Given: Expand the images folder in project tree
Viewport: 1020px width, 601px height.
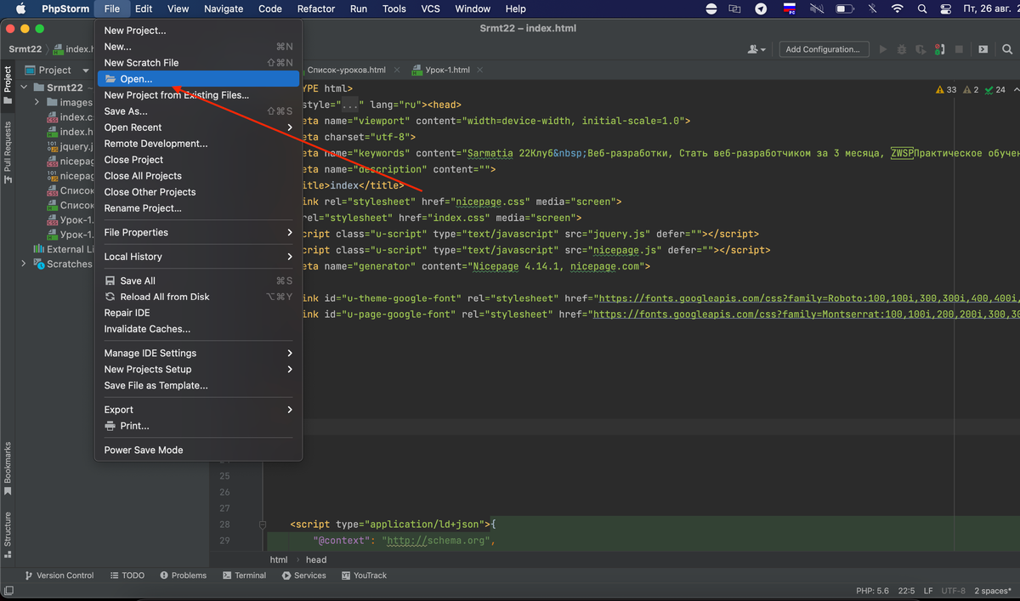Looking at the screenshot, I should click(x=38, y=102).
